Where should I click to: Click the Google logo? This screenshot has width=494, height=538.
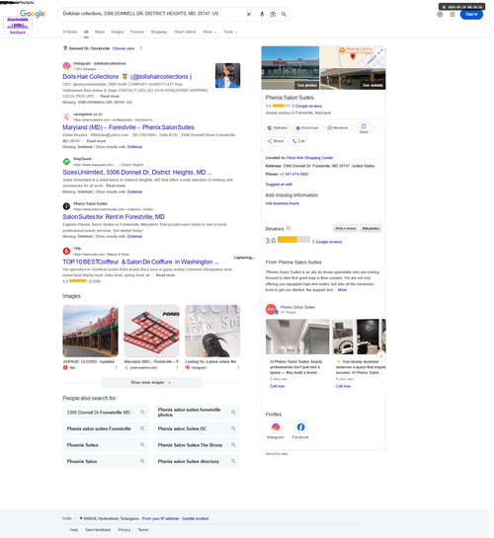(x=33, y=14)
